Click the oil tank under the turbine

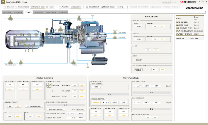(99, 61)
